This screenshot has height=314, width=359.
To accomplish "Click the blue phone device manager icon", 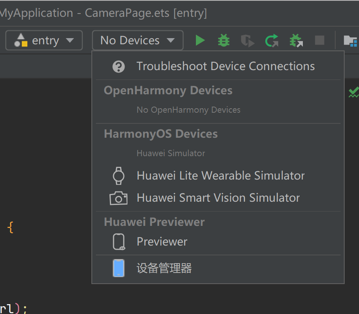I will point(118,268).
